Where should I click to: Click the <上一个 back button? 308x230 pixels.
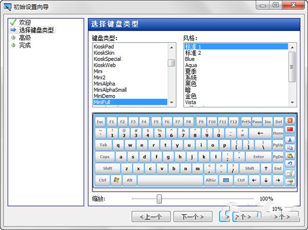151,217
